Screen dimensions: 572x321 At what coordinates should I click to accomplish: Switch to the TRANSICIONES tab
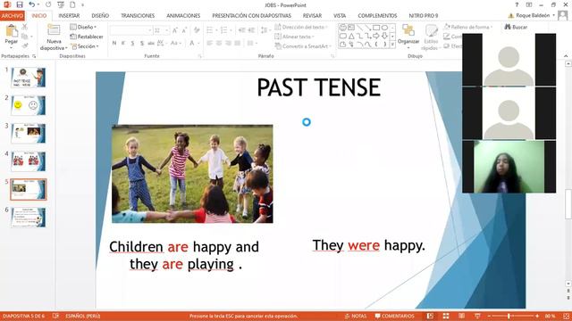[x=138, y=16]
